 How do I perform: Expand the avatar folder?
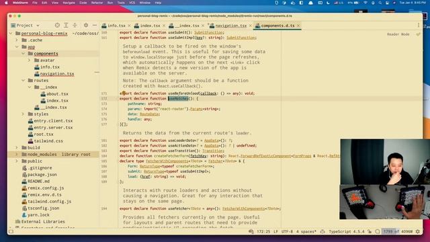(x=30, y=60)
